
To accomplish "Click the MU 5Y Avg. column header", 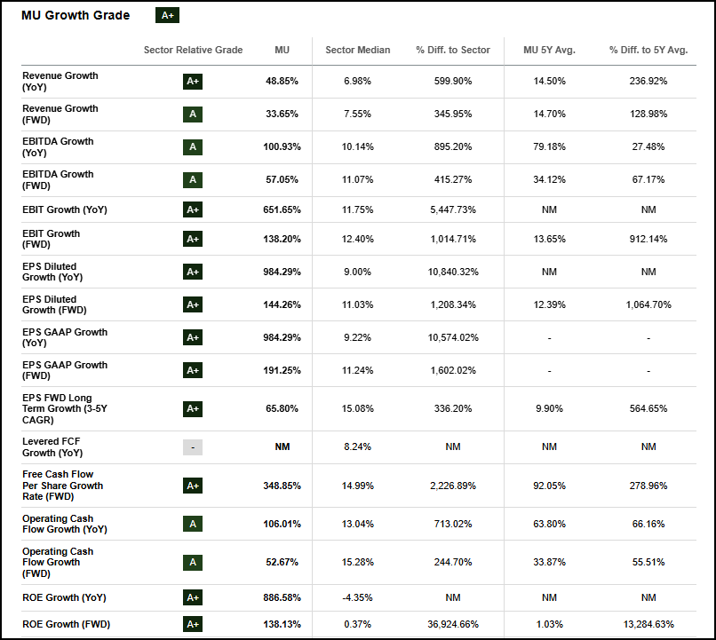I will [x=549, y=50].
